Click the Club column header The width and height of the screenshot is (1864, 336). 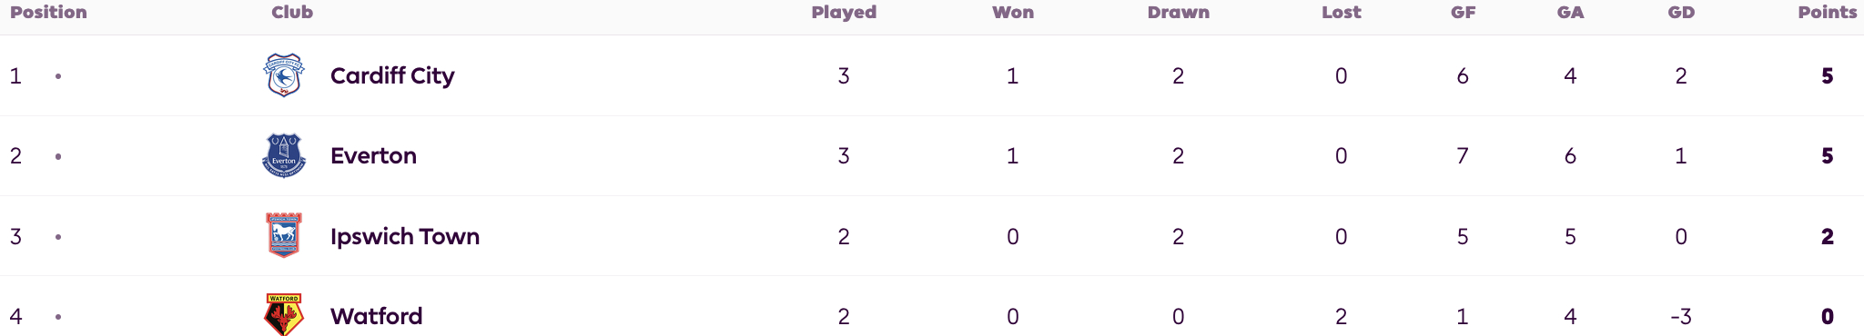292,12
